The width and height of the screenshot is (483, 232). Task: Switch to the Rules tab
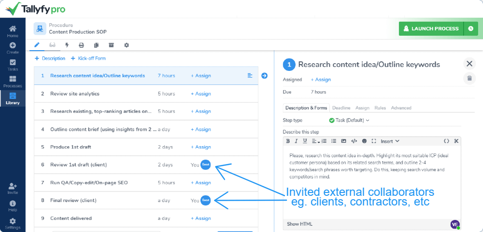click(380, 108)
